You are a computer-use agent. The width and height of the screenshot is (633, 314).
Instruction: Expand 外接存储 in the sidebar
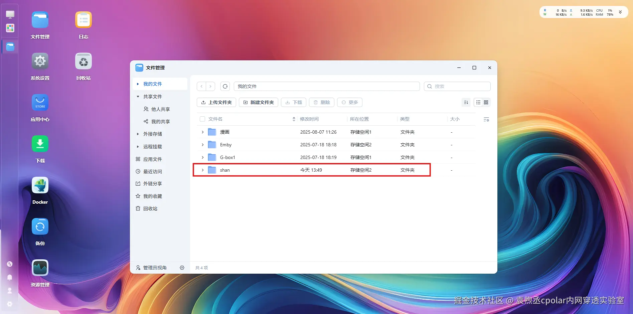pos(138,134)
